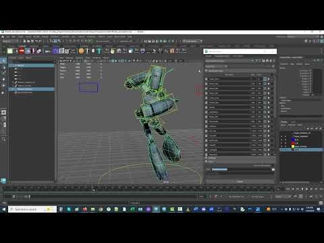Screen dimensions: 324x243
Task: Click the New Scene icon in status line
Action: 24,41
